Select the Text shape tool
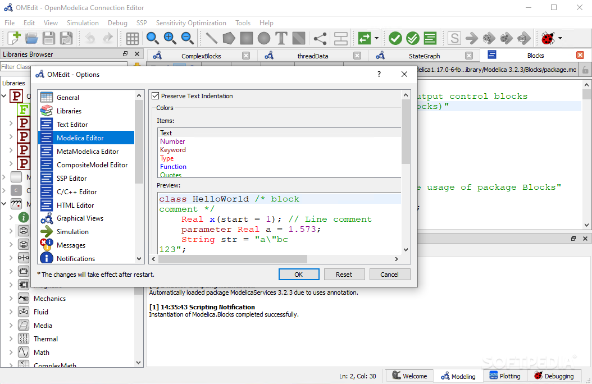This screenshot has width=592, height=384. [281, 38]
